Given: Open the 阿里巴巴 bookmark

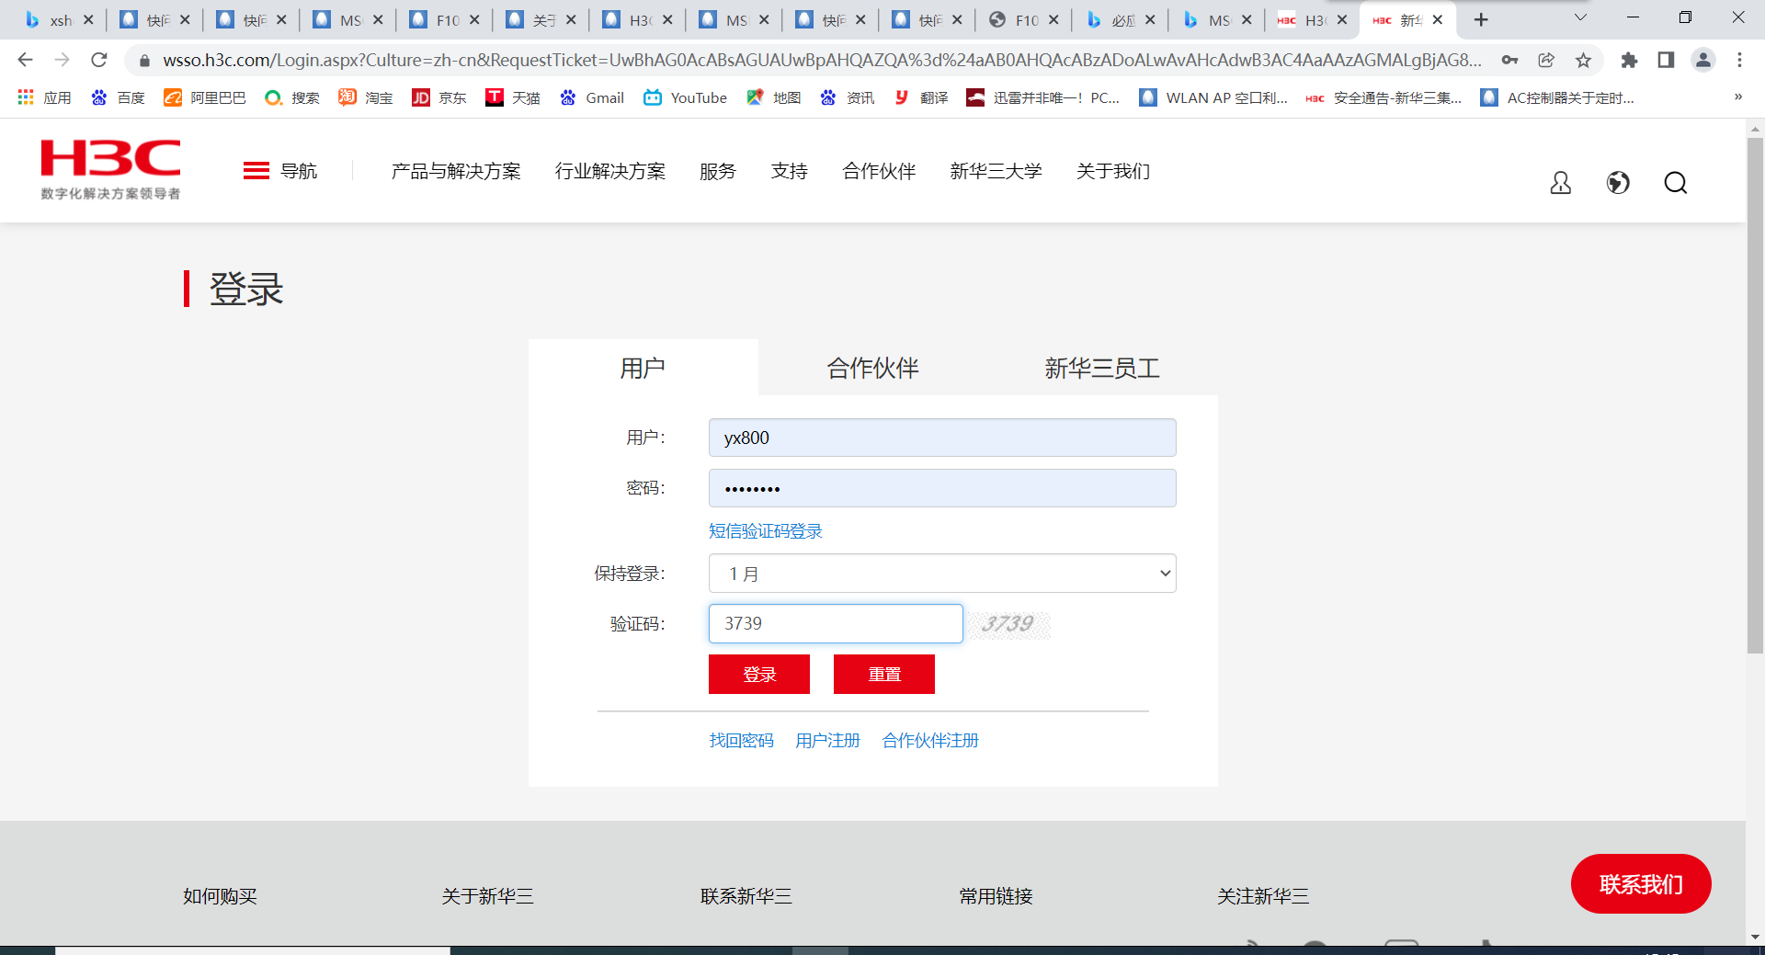Looking at the screenshot, I should (205, 97).
